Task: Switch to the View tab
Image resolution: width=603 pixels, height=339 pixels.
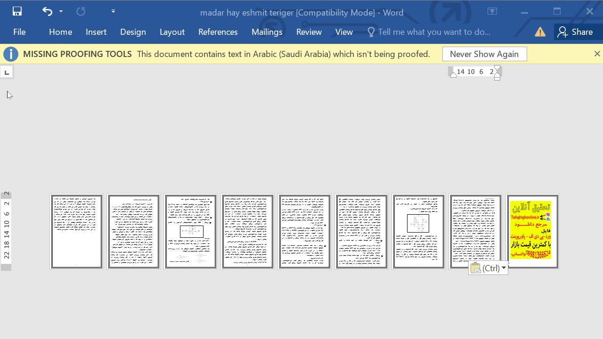Action: pyautogui.click(x=344, y=32)
